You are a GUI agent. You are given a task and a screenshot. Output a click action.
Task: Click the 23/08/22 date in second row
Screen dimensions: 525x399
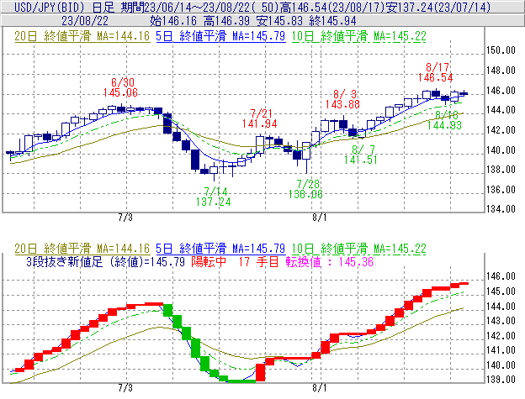coord(85,21)
